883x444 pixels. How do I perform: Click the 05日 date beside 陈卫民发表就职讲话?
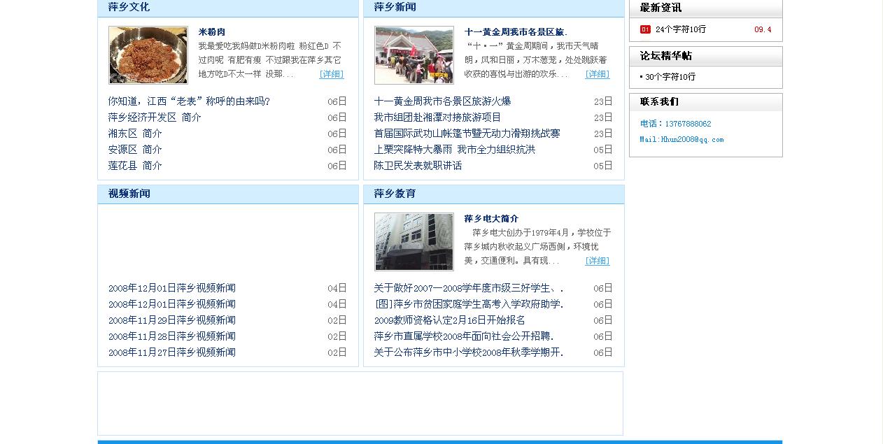tap(603, 166)
